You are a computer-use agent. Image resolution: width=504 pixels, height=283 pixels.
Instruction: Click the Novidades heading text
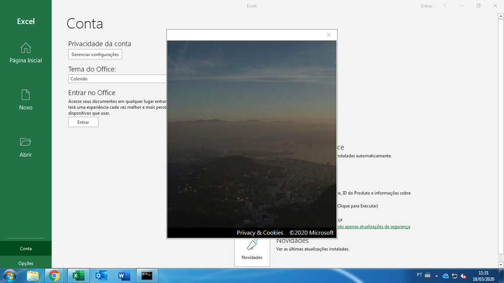pyautogui.click(x=293, y=242)
